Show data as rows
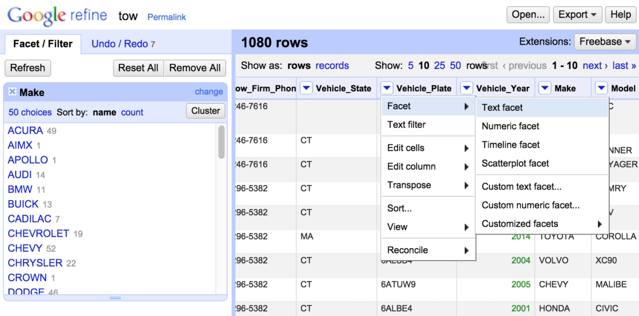Image resolution: width=639 pixels, height=316 pixels. tap(299, 65)
